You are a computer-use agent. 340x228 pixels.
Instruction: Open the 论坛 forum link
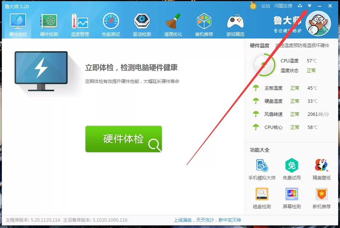[x=266, y=6]
